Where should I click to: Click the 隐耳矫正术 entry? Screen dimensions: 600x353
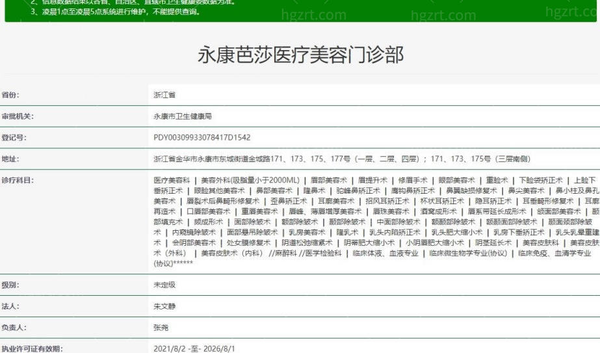tap(493, 201)
